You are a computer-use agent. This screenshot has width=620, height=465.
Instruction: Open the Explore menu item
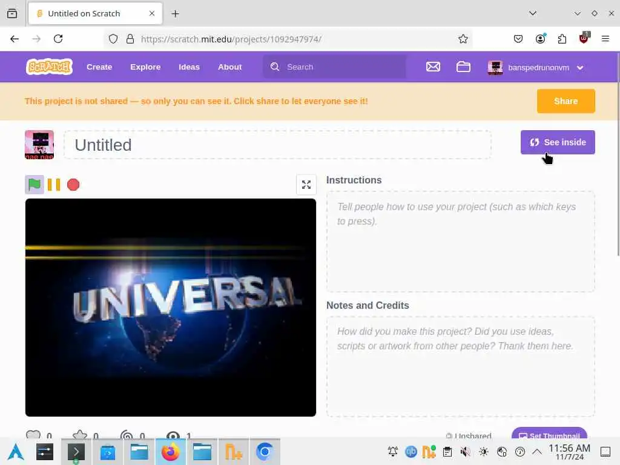pos(145,67)
